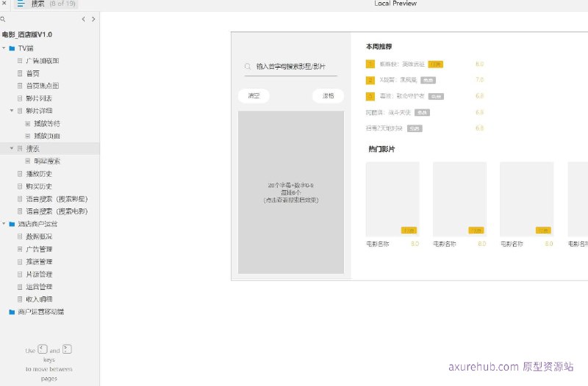This screenshot has height=386, width=588.
Task: Click the magnifier icon inside the prototype search box
Action: tap(248, 67)
